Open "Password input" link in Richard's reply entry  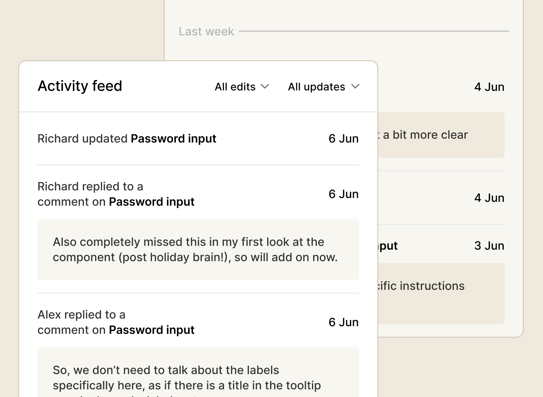[152, 202]
